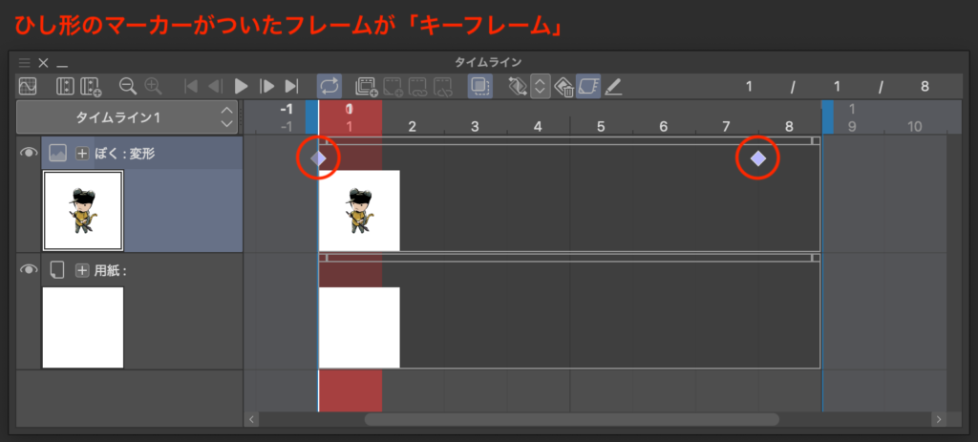Hide the 用紙 layer with eye icon
978x442 pixels.
29,270
